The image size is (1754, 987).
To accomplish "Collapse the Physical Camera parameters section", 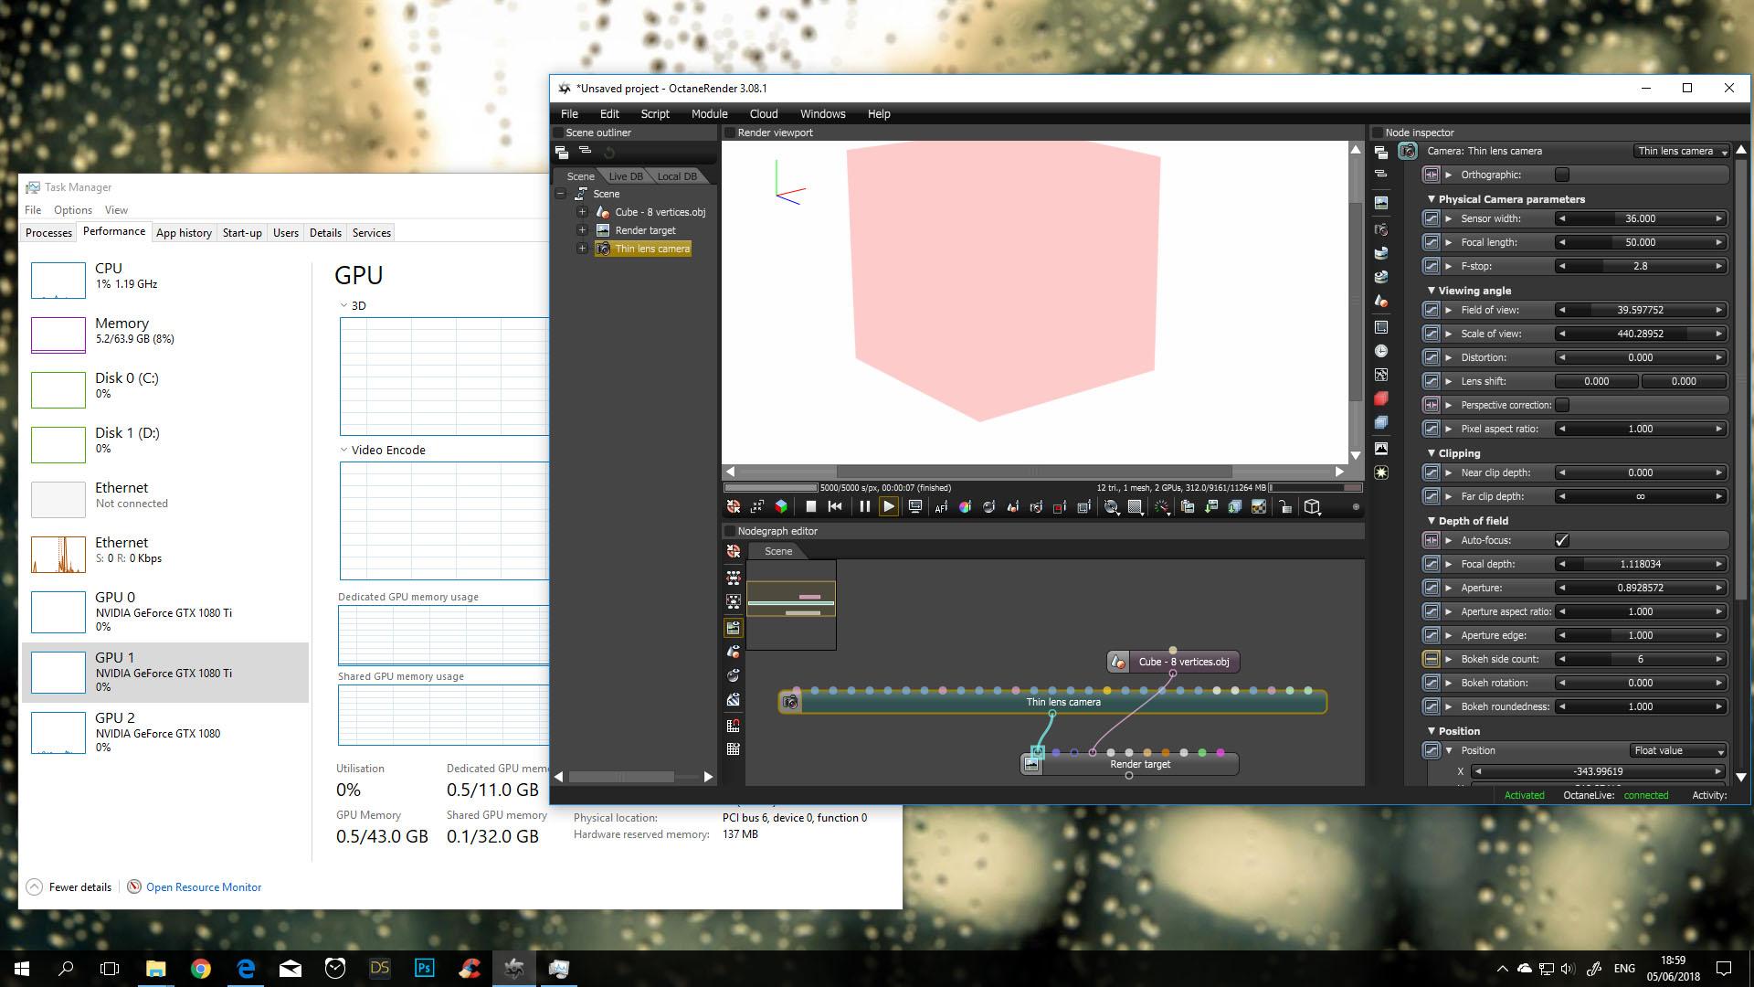I will (1432, 199).
